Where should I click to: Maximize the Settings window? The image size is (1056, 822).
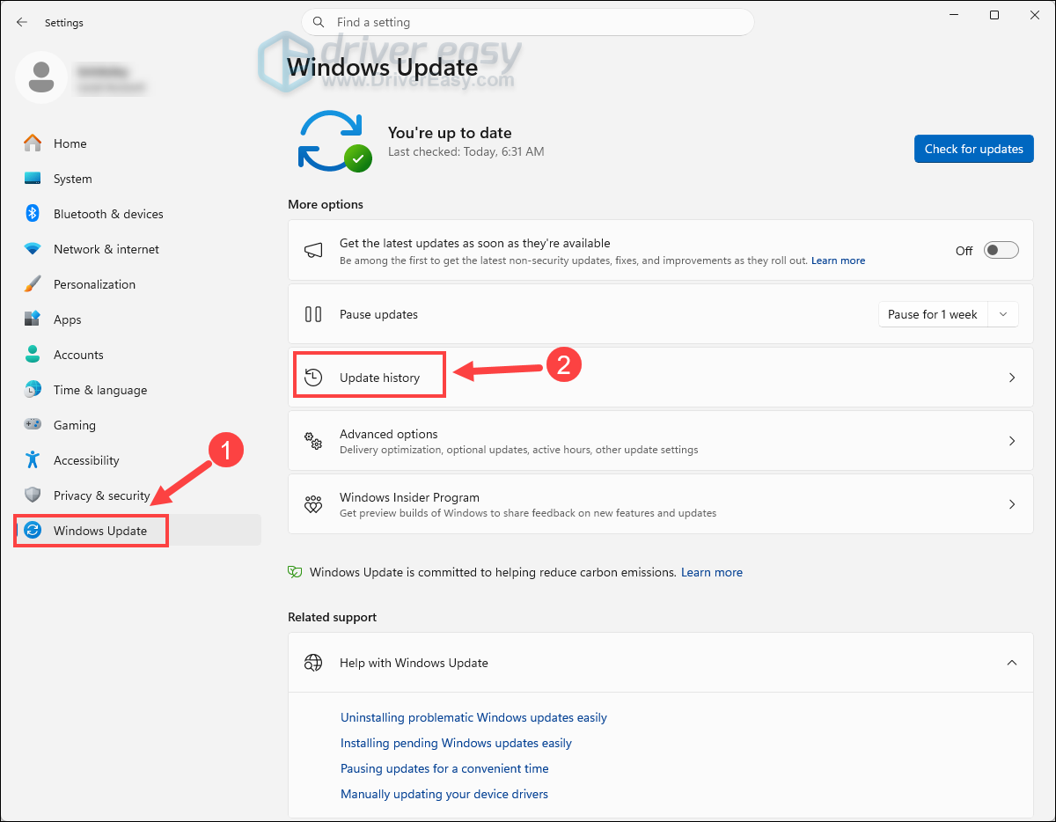point(994,15)
